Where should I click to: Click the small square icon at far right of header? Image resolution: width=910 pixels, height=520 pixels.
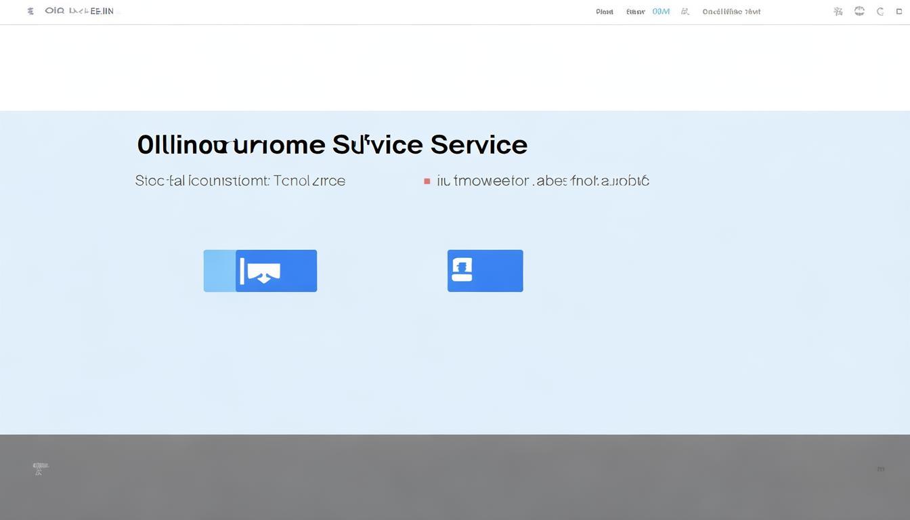pos(900,12)
